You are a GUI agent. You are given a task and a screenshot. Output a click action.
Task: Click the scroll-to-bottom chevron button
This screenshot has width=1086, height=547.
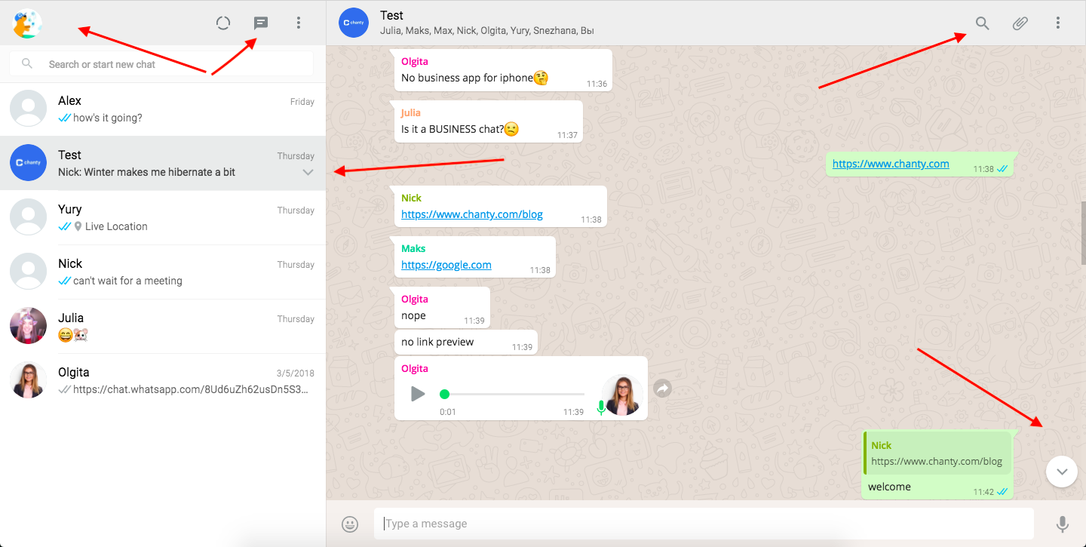1061,471
